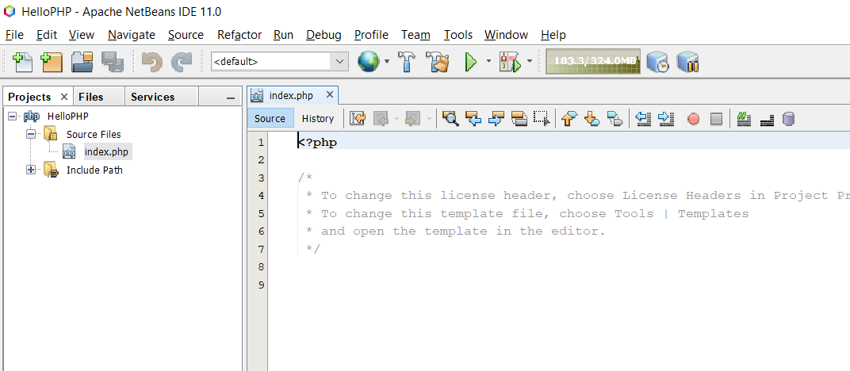Viewport: 850px width, 371px height.
Task: Open the View menu
Action: pos(82,35)
